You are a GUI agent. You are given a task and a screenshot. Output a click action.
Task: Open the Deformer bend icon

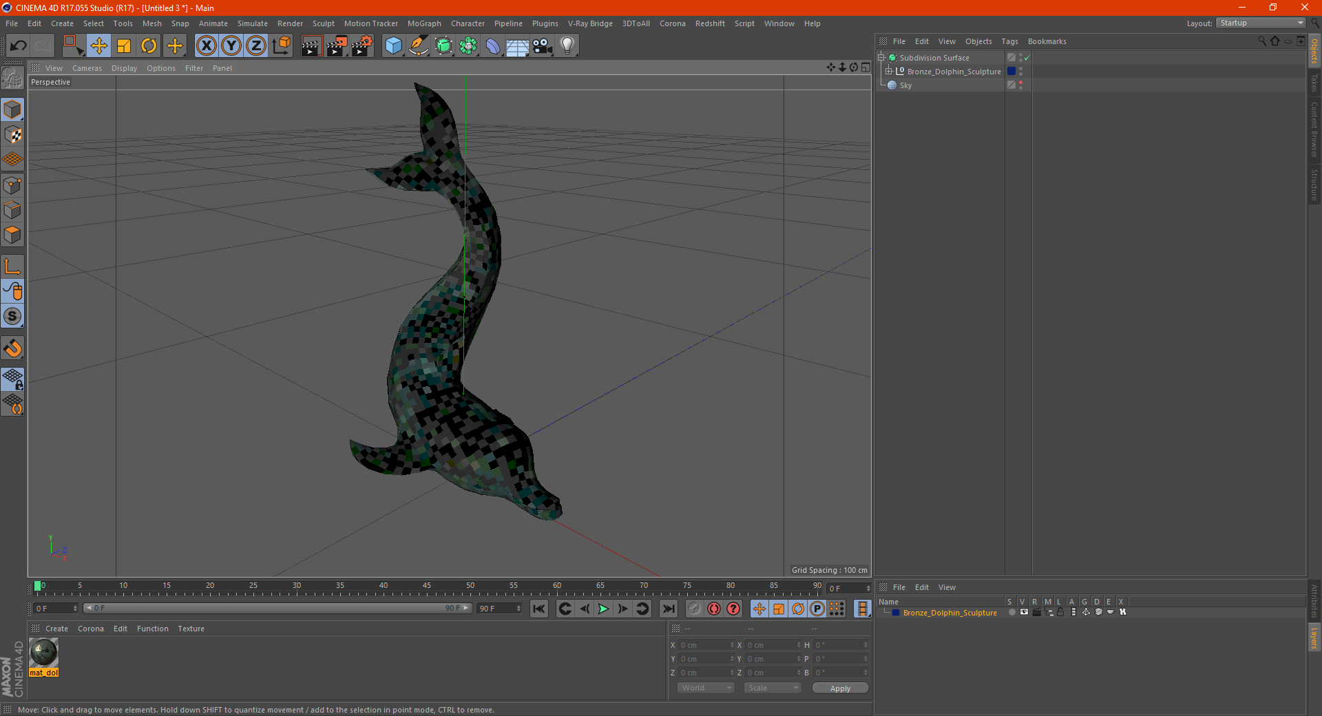click(493, 46)
